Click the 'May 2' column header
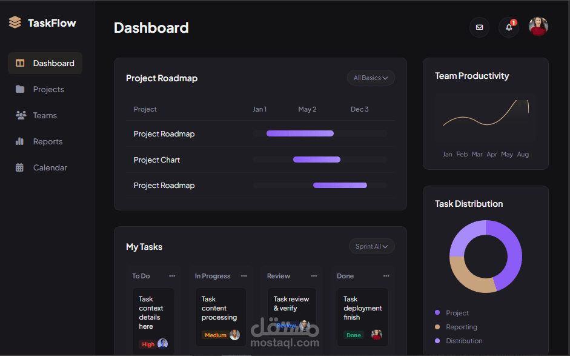The height and width of the screenshot is (356, 570). pyautogui.click(x=307, y=109)
